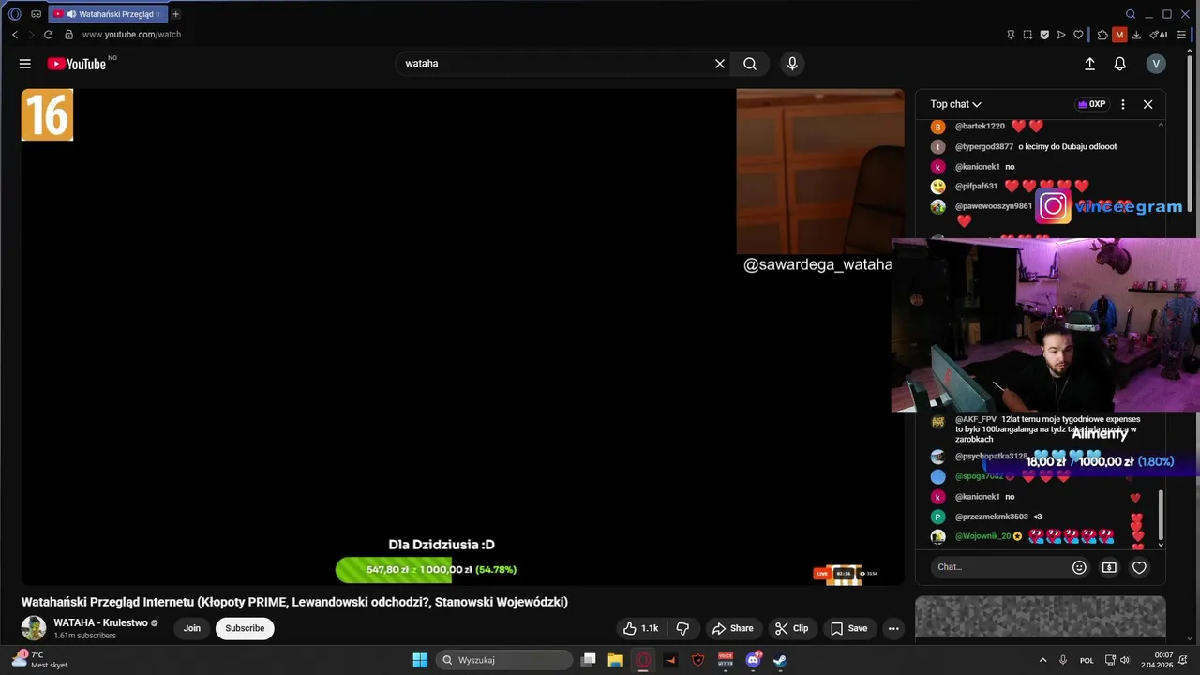The height and width of the screenshot is (675, 1200).
Task: Open WATAHA - Krulestwo channel name
Action: [x=100, y=622]
